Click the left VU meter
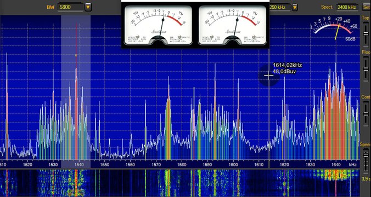The width and height of the screenshot is (371, 197). (158, 25)
